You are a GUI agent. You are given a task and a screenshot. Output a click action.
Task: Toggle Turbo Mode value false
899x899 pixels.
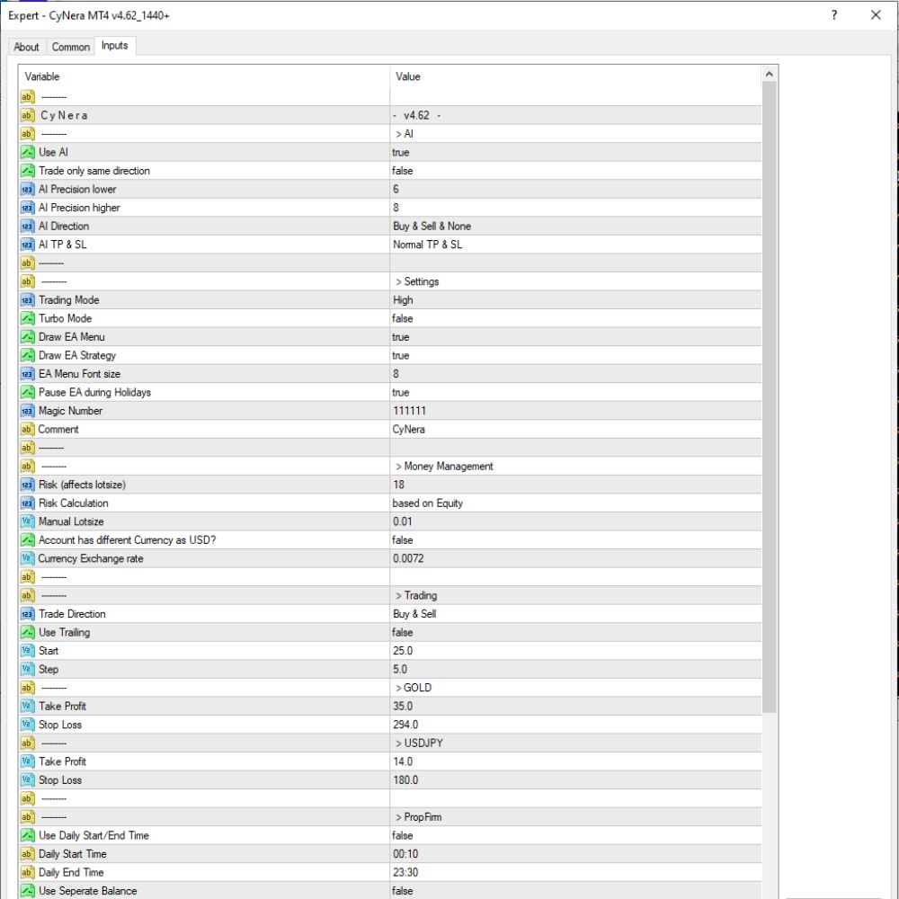click(575, 319)
